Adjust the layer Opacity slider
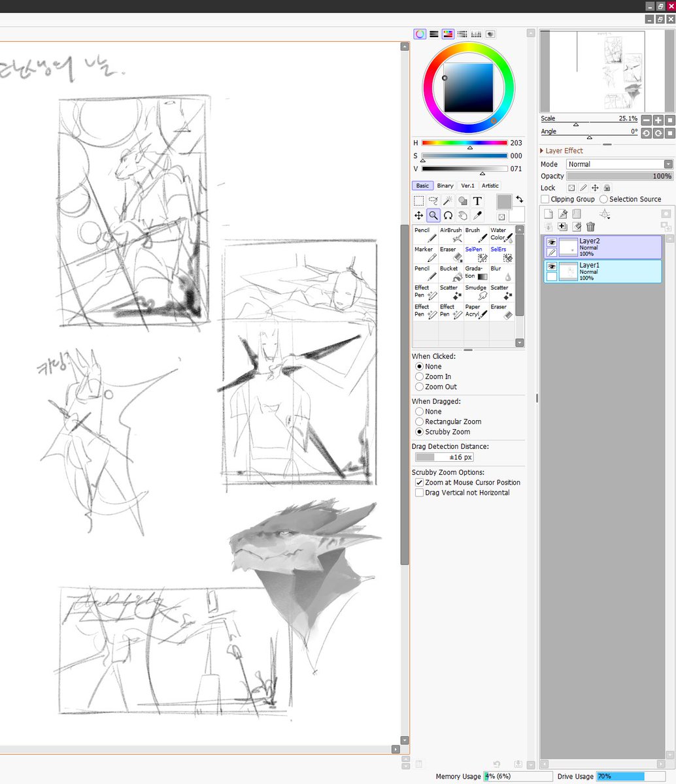Viewport: 676px width, 784px height. click(x=620, y=176)
